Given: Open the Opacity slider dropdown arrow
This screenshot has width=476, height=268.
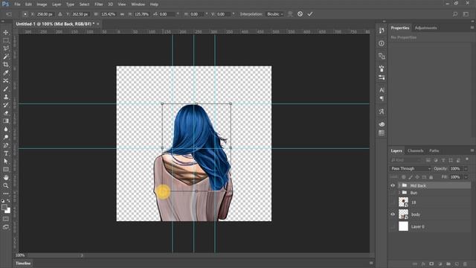Looking at the screenshot, I should (x=466, y=169).
